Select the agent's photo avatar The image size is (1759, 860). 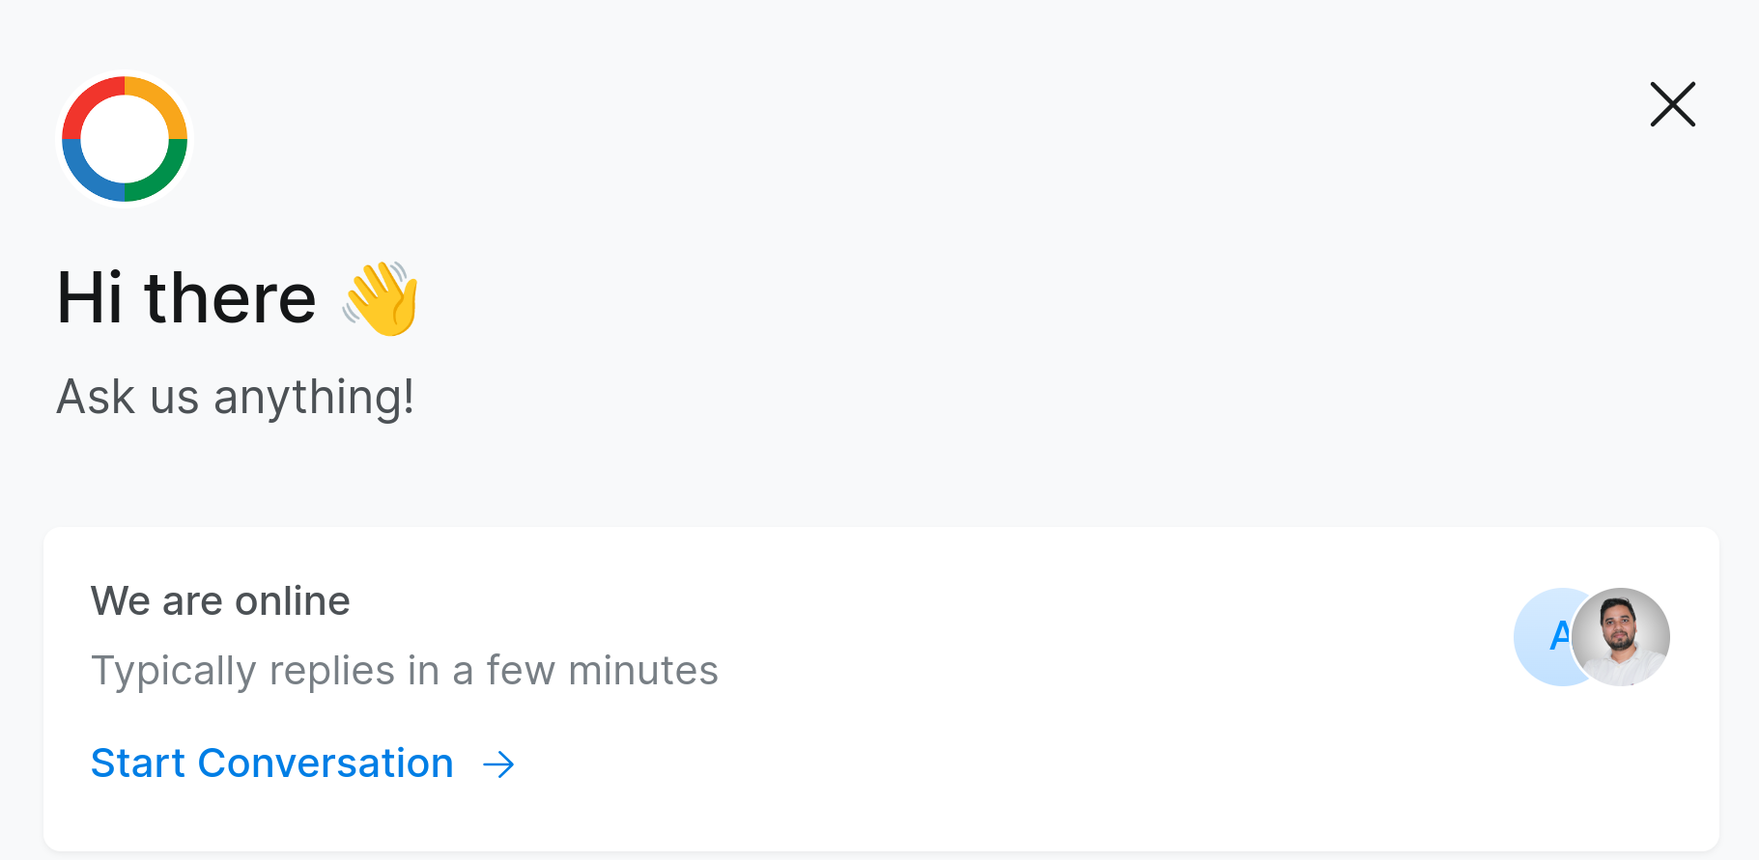[1620, 637]
